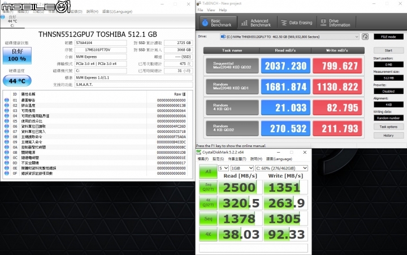Click the blue status dot for attribute 02
407x255 pixels.
(x=7, y=105)
